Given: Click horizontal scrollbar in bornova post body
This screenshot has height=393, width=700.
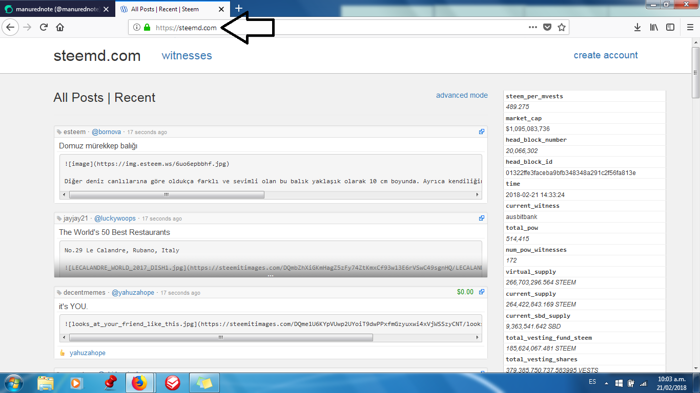Looking at the screenshot, I should coord(167,195).
